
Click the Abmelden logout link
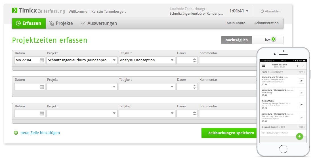click(x=271, y=11)
